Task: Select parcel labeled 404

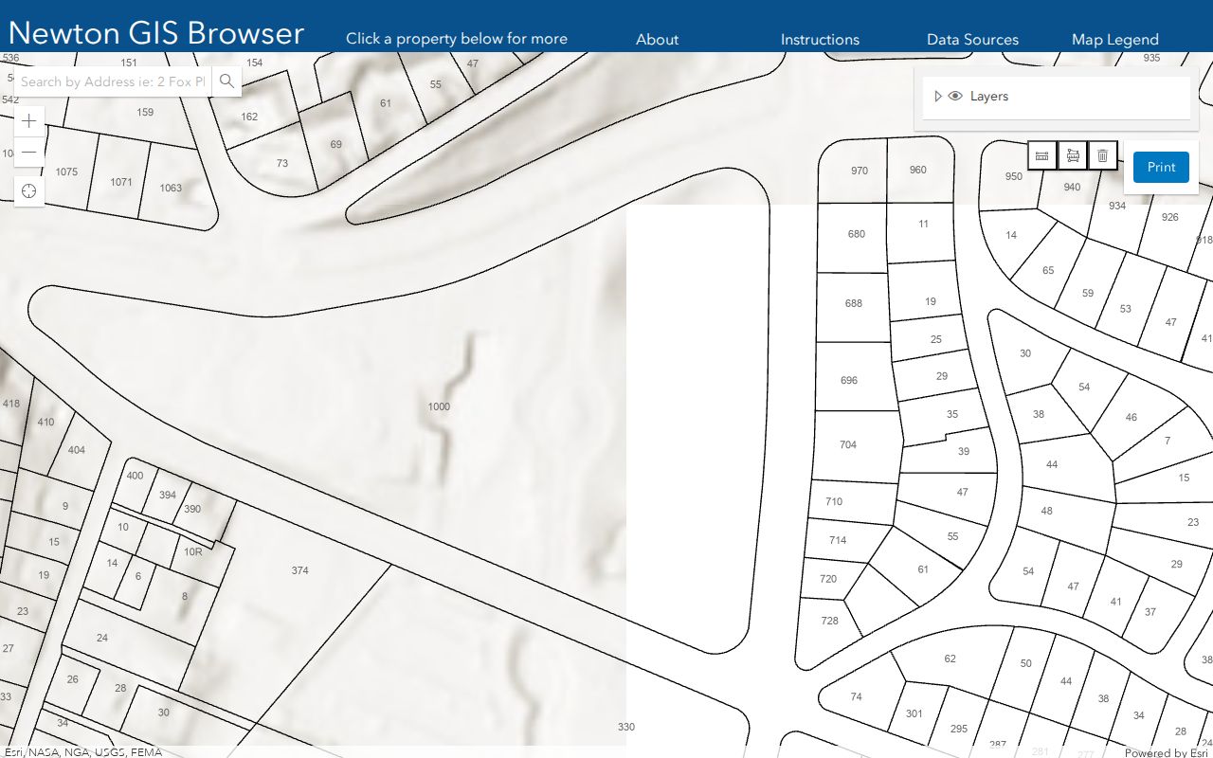Action: tap(77, 450)
